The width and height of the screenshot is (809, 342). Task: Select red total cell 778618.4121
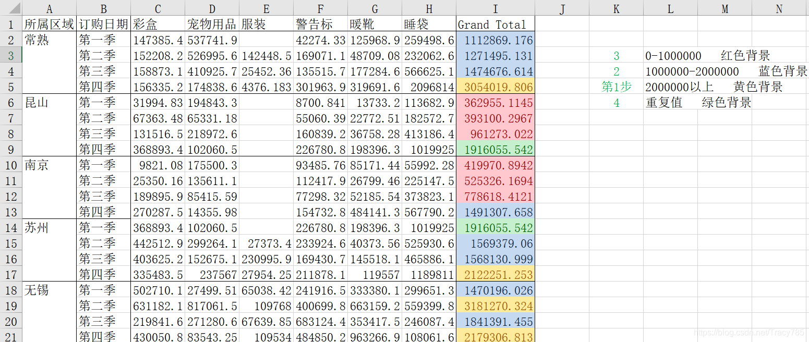[496, 197]
